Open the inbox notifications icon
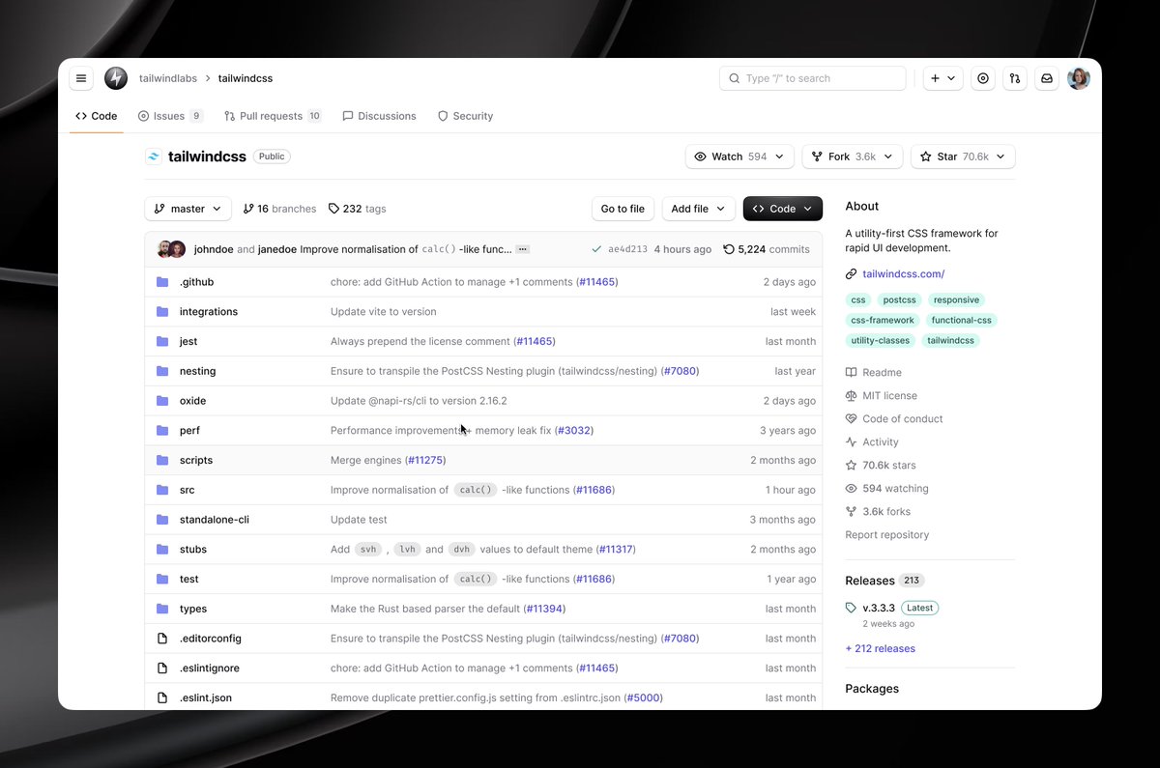Viewport: 1160px width, 768px height. (1046, 78)
